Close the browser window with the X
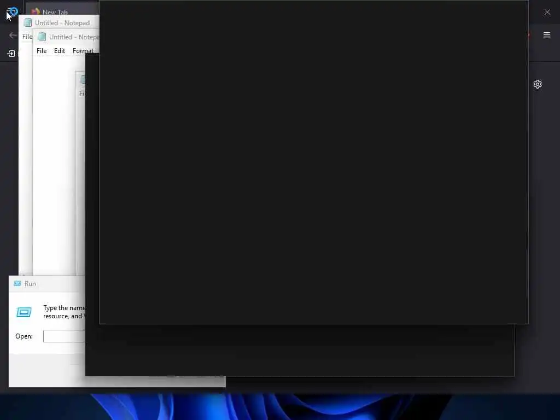 coord(547,12)
